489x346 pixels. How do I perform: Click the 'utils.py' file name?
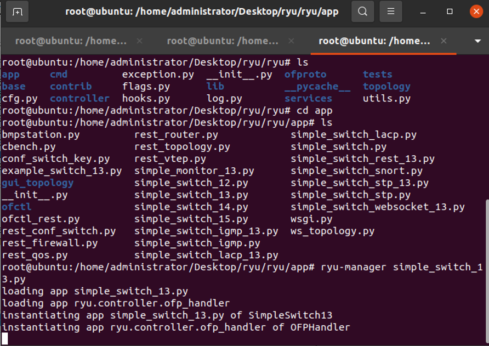386,99
